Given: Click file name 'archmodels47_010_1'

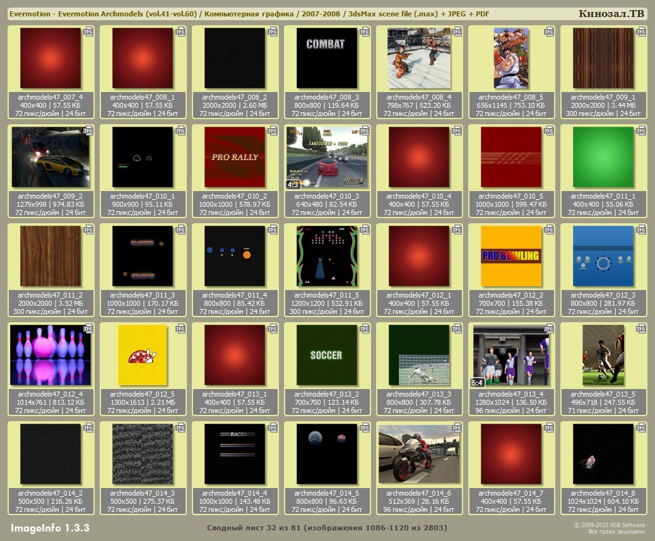Looking at the screenshot, I should tap(143, 196).
